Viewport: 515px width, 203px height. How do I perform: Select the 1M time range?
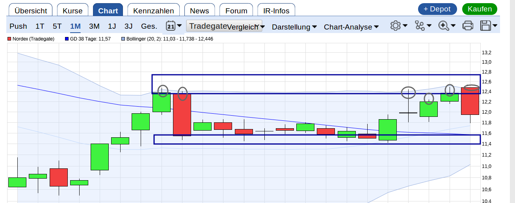75,26
